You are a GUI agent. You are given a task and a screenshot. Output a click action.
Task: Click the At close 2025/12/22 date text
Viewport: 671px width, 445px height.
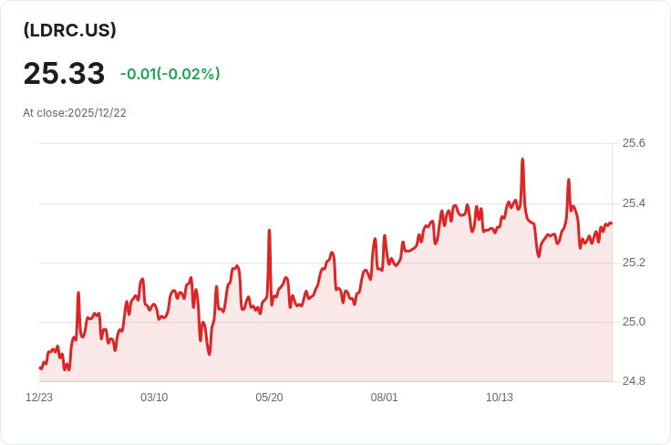75,113
